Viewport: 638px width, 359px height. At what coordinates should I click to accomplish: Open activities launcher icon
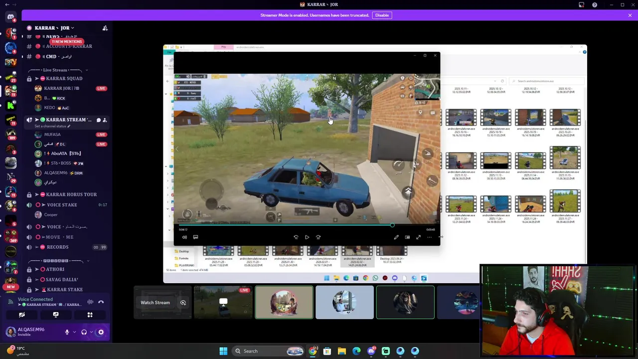(90, 315)
